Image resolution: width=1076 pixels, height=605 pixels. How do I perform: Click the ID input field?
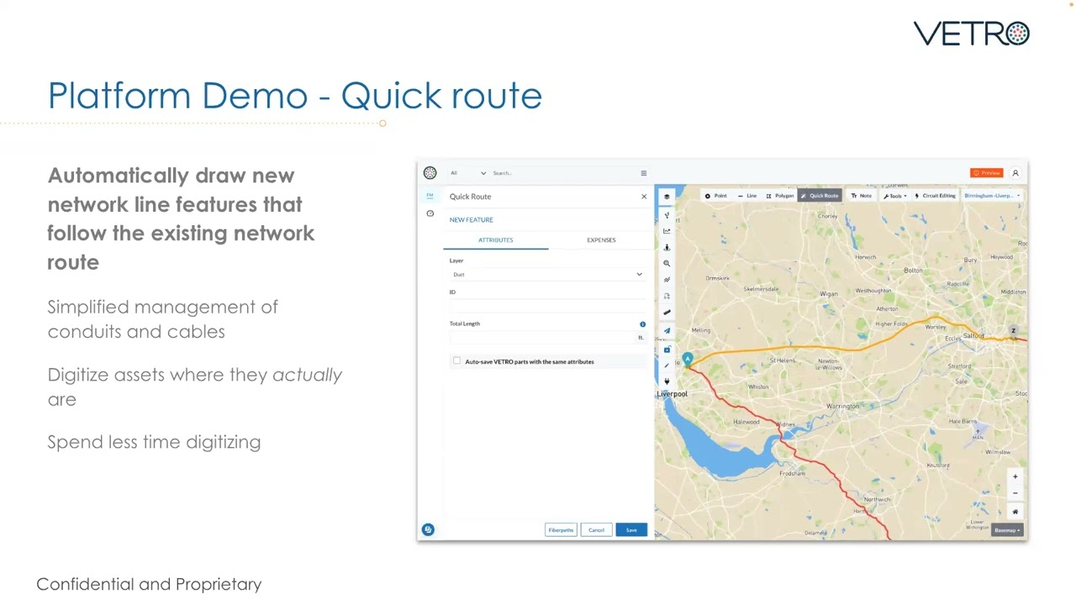547,304
